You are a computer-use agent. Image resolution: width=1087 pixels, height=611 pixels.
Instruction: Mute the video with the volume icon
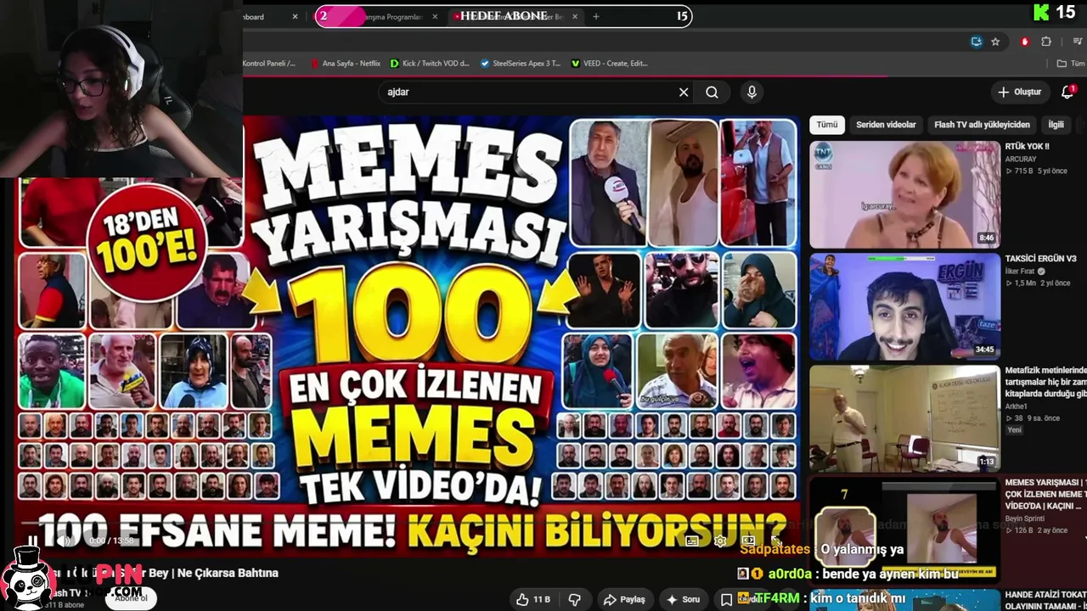click(x=65, y=541)
